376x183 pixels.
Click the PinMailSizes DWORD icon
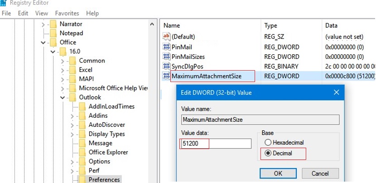(x=166, y=57)
